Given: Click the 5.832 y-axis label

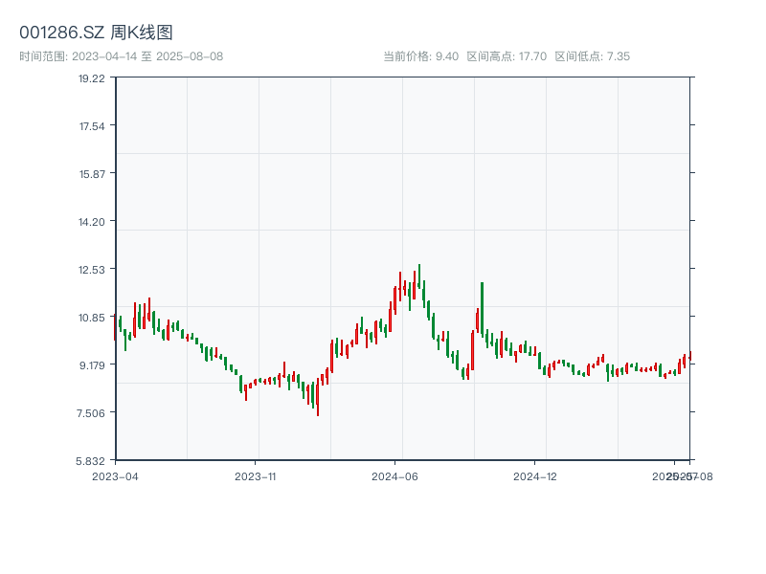Looking at the screenshot, I should point(92,461).
